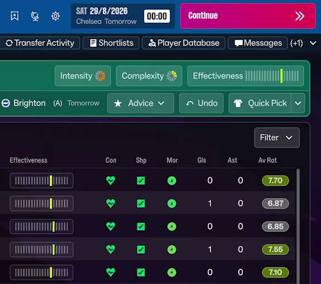The image size is (321, 284).
Task: Click effectiveness bar in 7.55 row
Action: (41, 249)
